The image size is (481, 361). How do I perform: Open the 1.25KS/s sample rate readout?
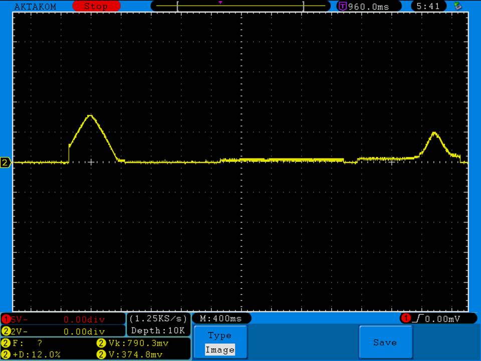click(158, 318)
